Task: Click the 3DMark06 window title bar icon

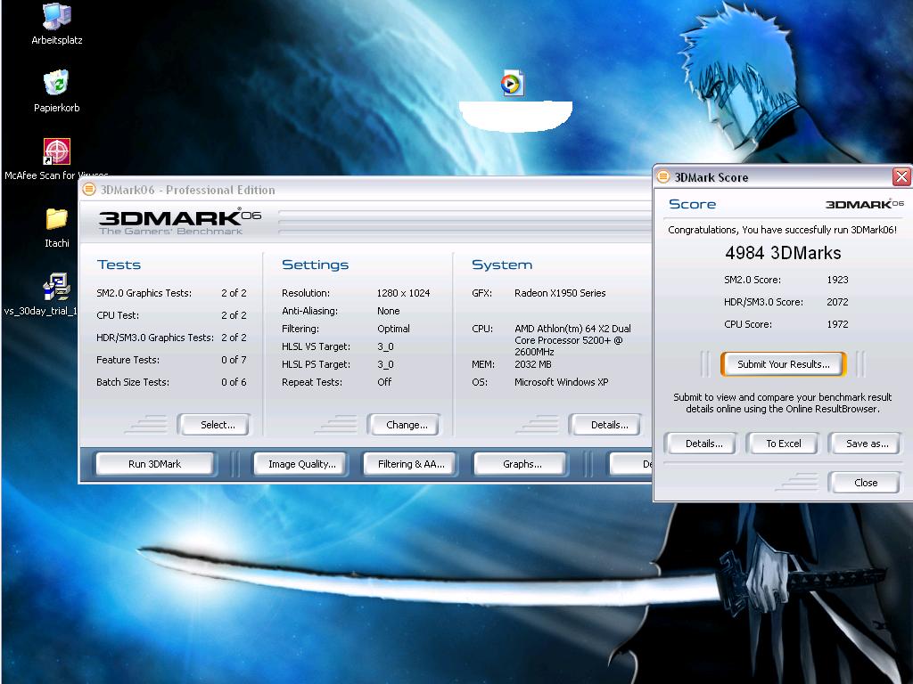Action: click(88, 190)
